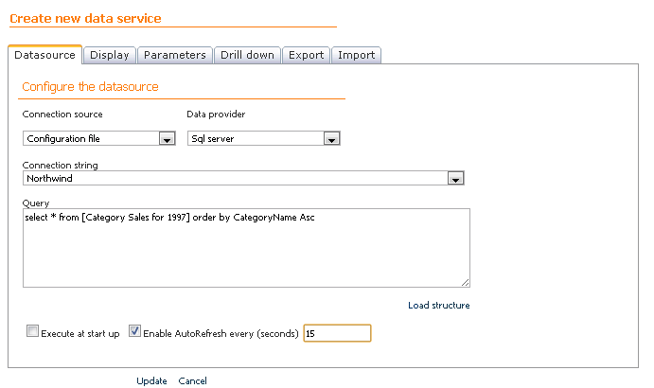Click the Data provider dropdown arrow button
654x388 pixels.
pyautogui.click(x=331, y=139)
